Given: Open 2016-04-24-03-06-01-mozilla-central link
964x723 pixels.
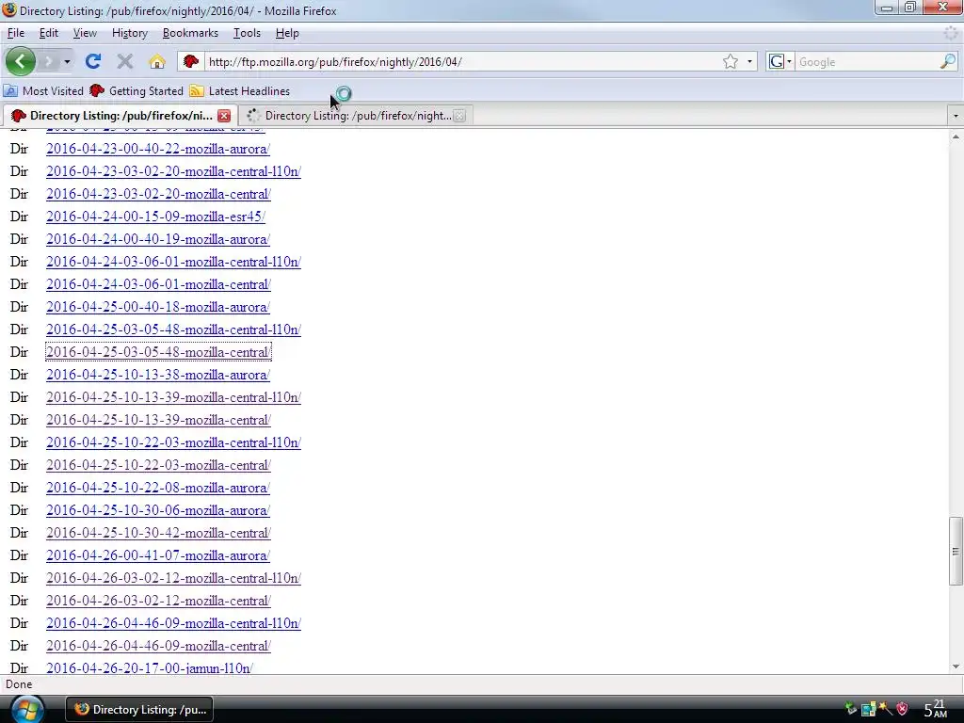Looking at the screenshot, I should 158,284.
